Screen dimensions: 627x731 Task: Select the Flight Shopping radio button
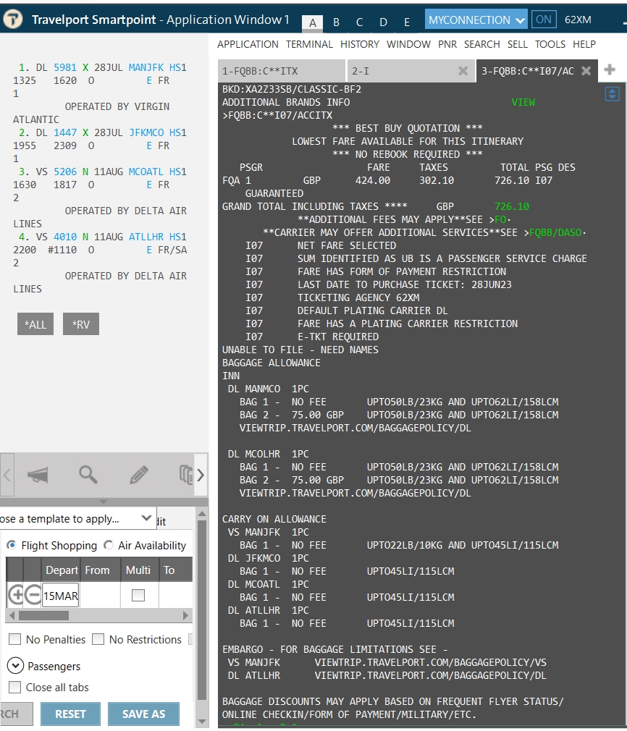point(12,545)
